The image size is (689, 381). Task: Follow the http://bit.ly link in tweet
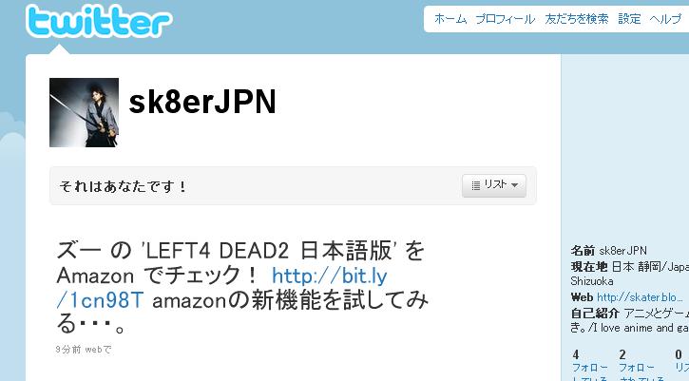click(x=330, y=276)
